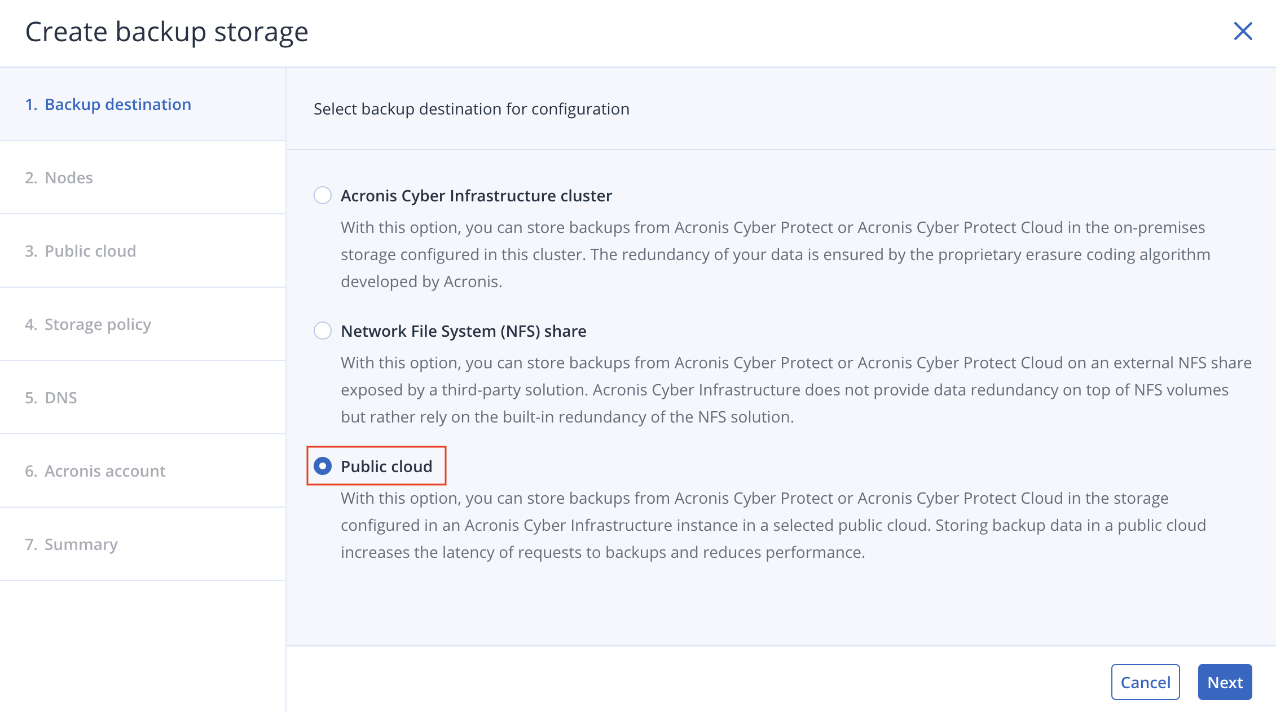This screenshot has width=1276, height=713.
Task: Open step 1 Backup destination
Action: coord(117,104)
